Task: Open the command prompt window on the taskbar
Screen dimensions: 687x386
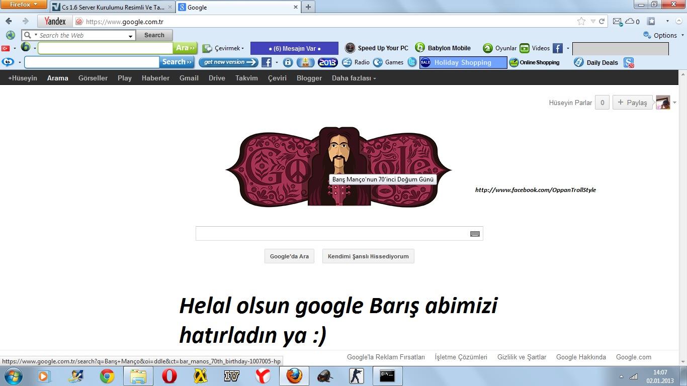Action: pyautogui.click(x=387, y=376)
